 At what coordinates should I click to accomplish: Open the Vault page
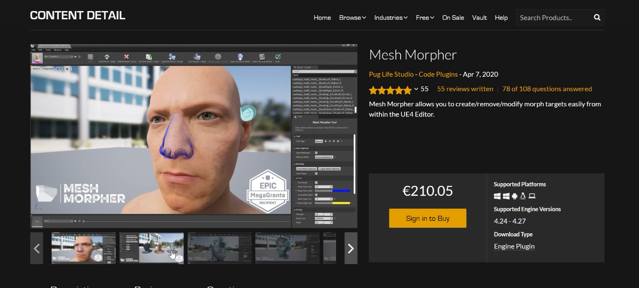point(479,17)
